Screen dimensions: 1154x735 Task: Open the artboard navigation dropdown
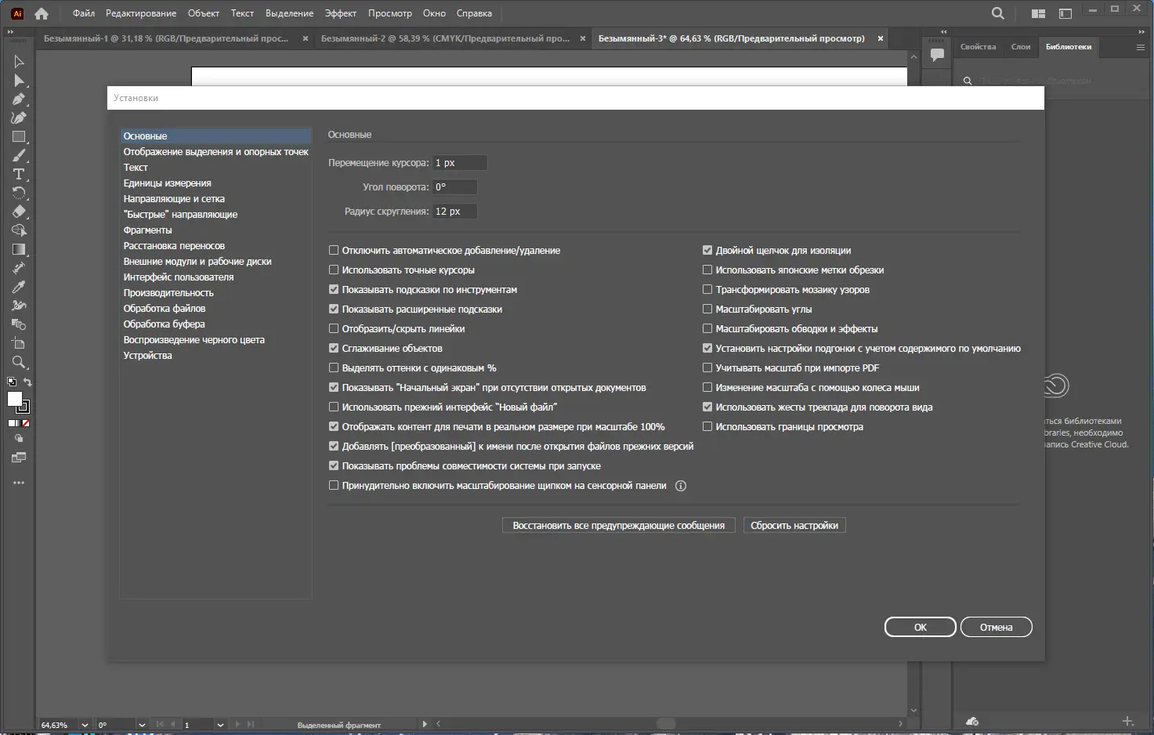(220, 724)
